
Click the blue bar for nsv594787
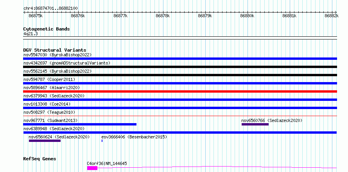(180, 83)
